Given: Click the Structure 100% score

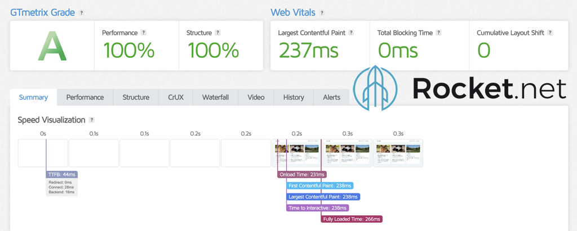Looking at the screenshot, I should click(x=212, y=51).
